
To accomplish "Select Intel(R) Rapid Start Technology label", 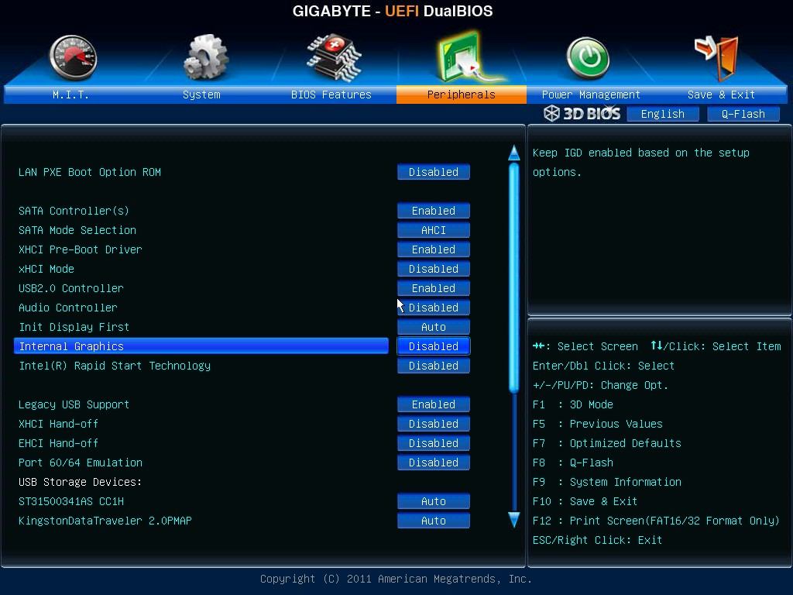I will [x=115, y=366].
